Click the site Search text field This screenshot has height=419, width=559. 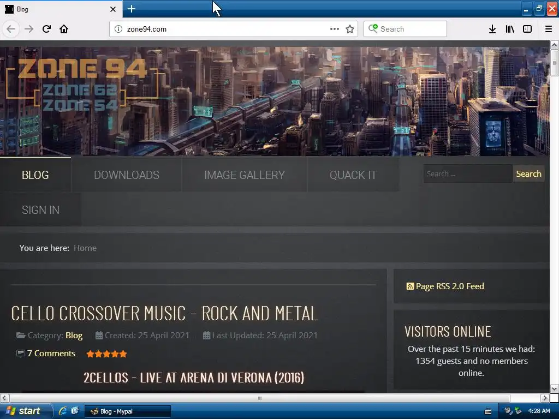pyautogui.click(x=467, y=174)
